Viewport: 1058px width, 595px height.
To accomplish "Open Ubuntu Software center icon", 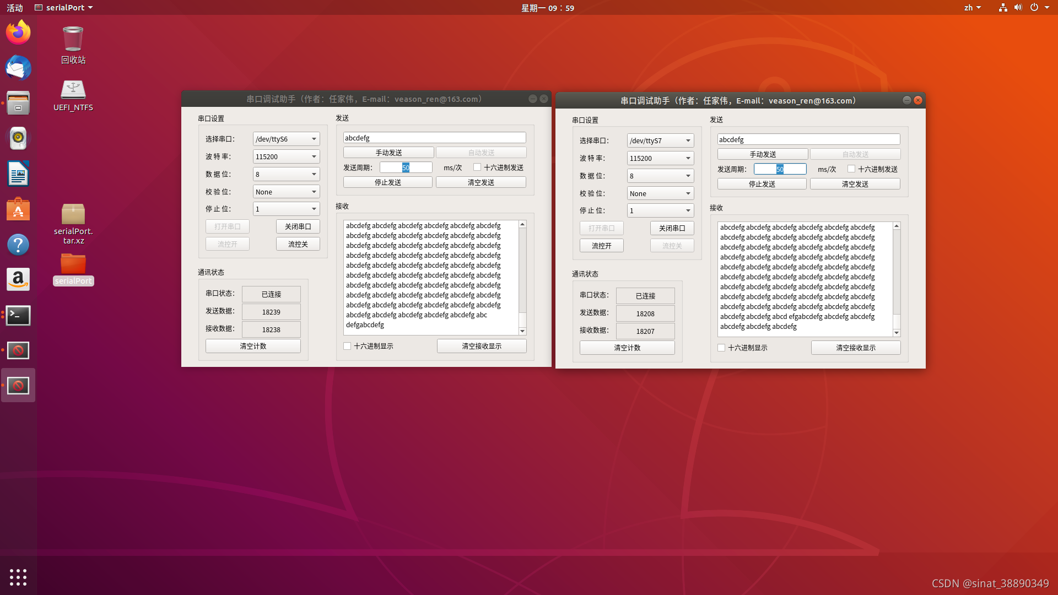I will click(18, 209).
